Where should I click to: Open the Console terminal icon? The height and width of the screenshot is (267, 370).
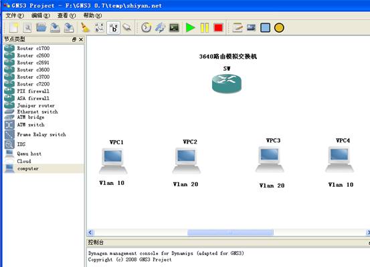pos(174,28)
